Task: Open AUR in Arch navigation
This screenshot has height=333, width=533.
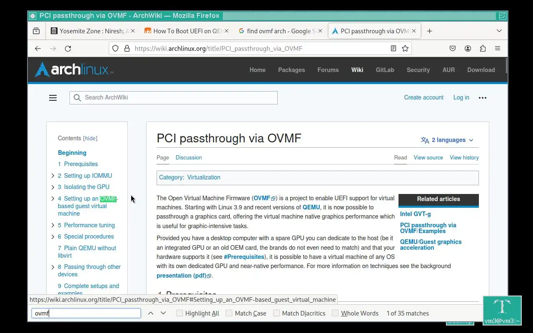Action: (x=448, y=70)
